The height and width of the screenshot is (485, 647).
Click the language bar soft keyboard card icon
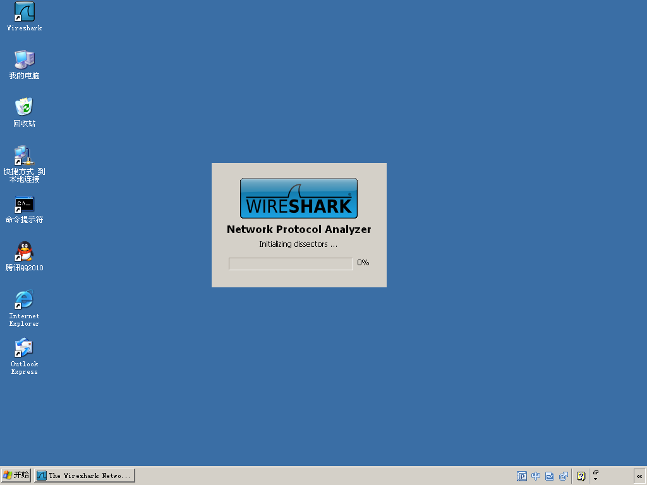pos(550,476)
